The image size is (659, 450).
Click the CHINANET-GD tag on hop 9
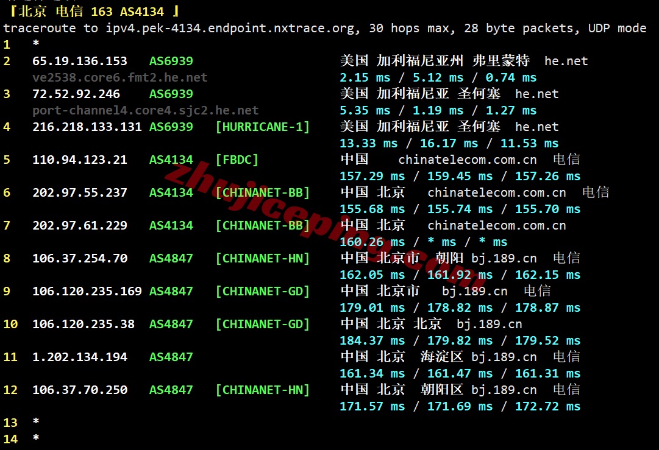[x=263, y=291]
